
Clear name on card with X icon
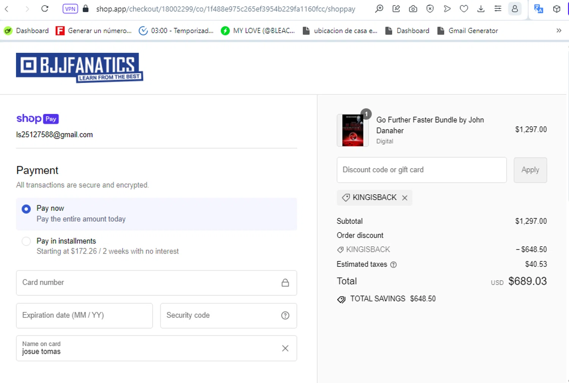click(x=285, y=348)
